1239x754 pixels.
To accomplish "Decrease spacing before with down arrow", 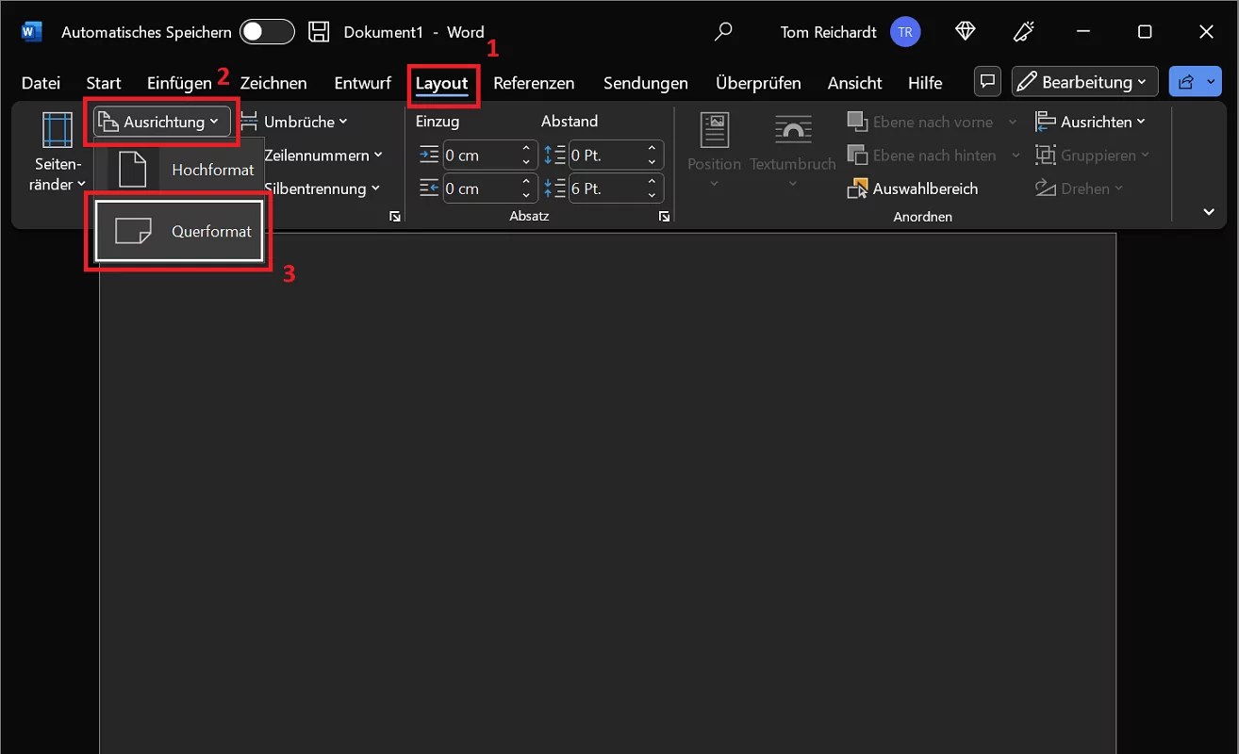I will pos(653,162).
